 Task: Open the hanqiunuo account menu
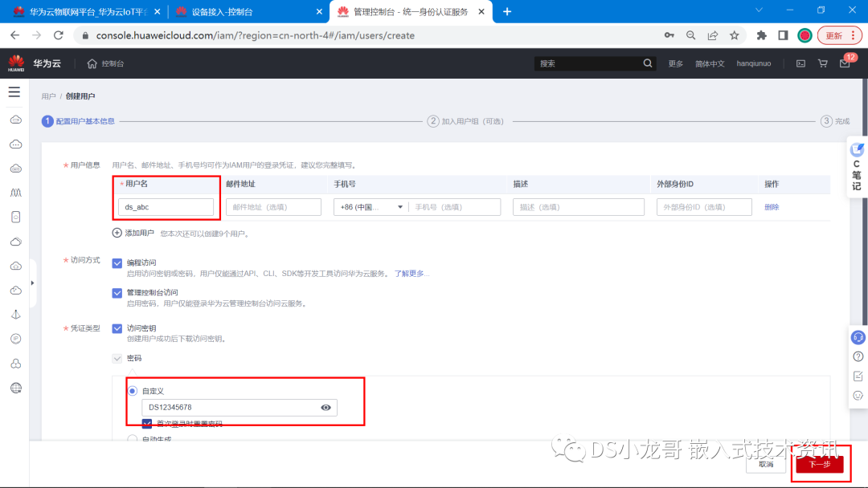[x=753, y=63]
